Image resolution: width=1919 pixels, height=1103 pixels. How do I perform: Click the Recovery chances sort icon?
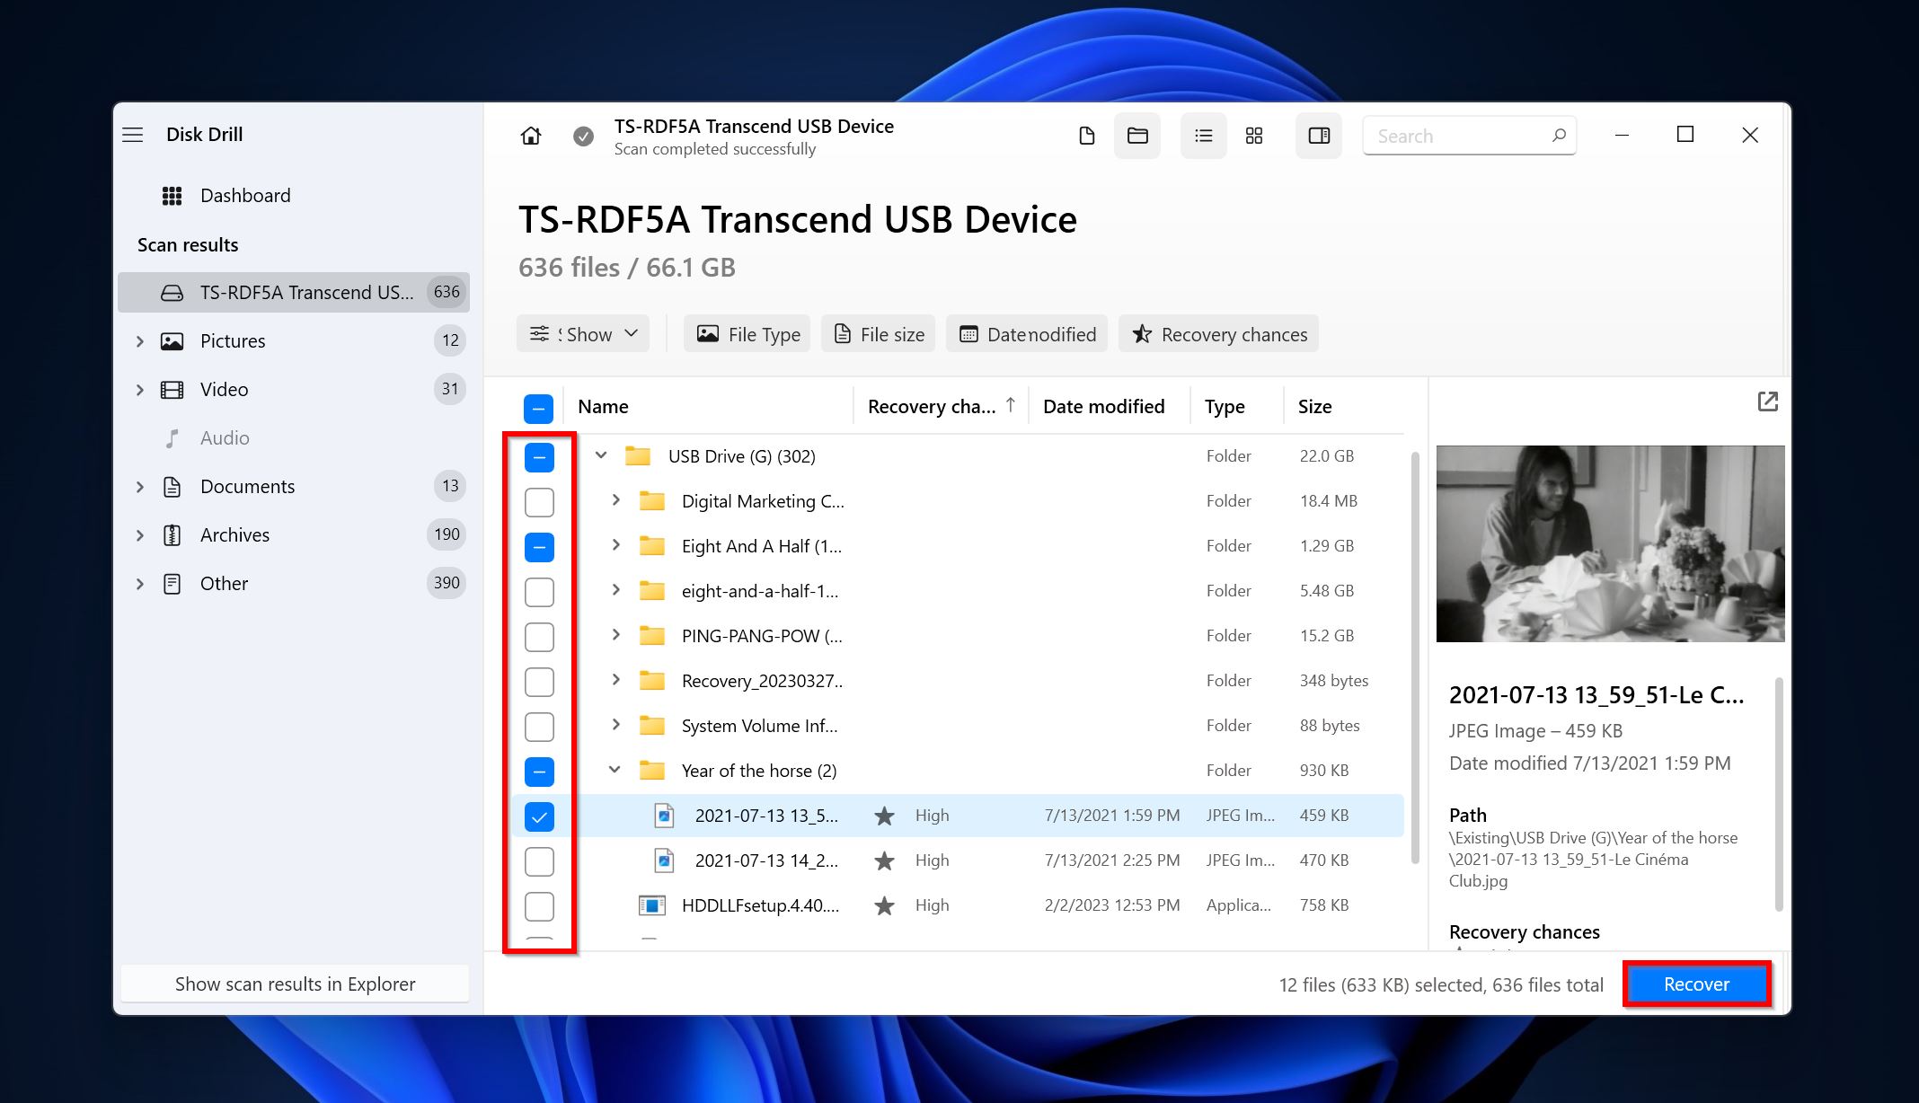pos(1011,404)
